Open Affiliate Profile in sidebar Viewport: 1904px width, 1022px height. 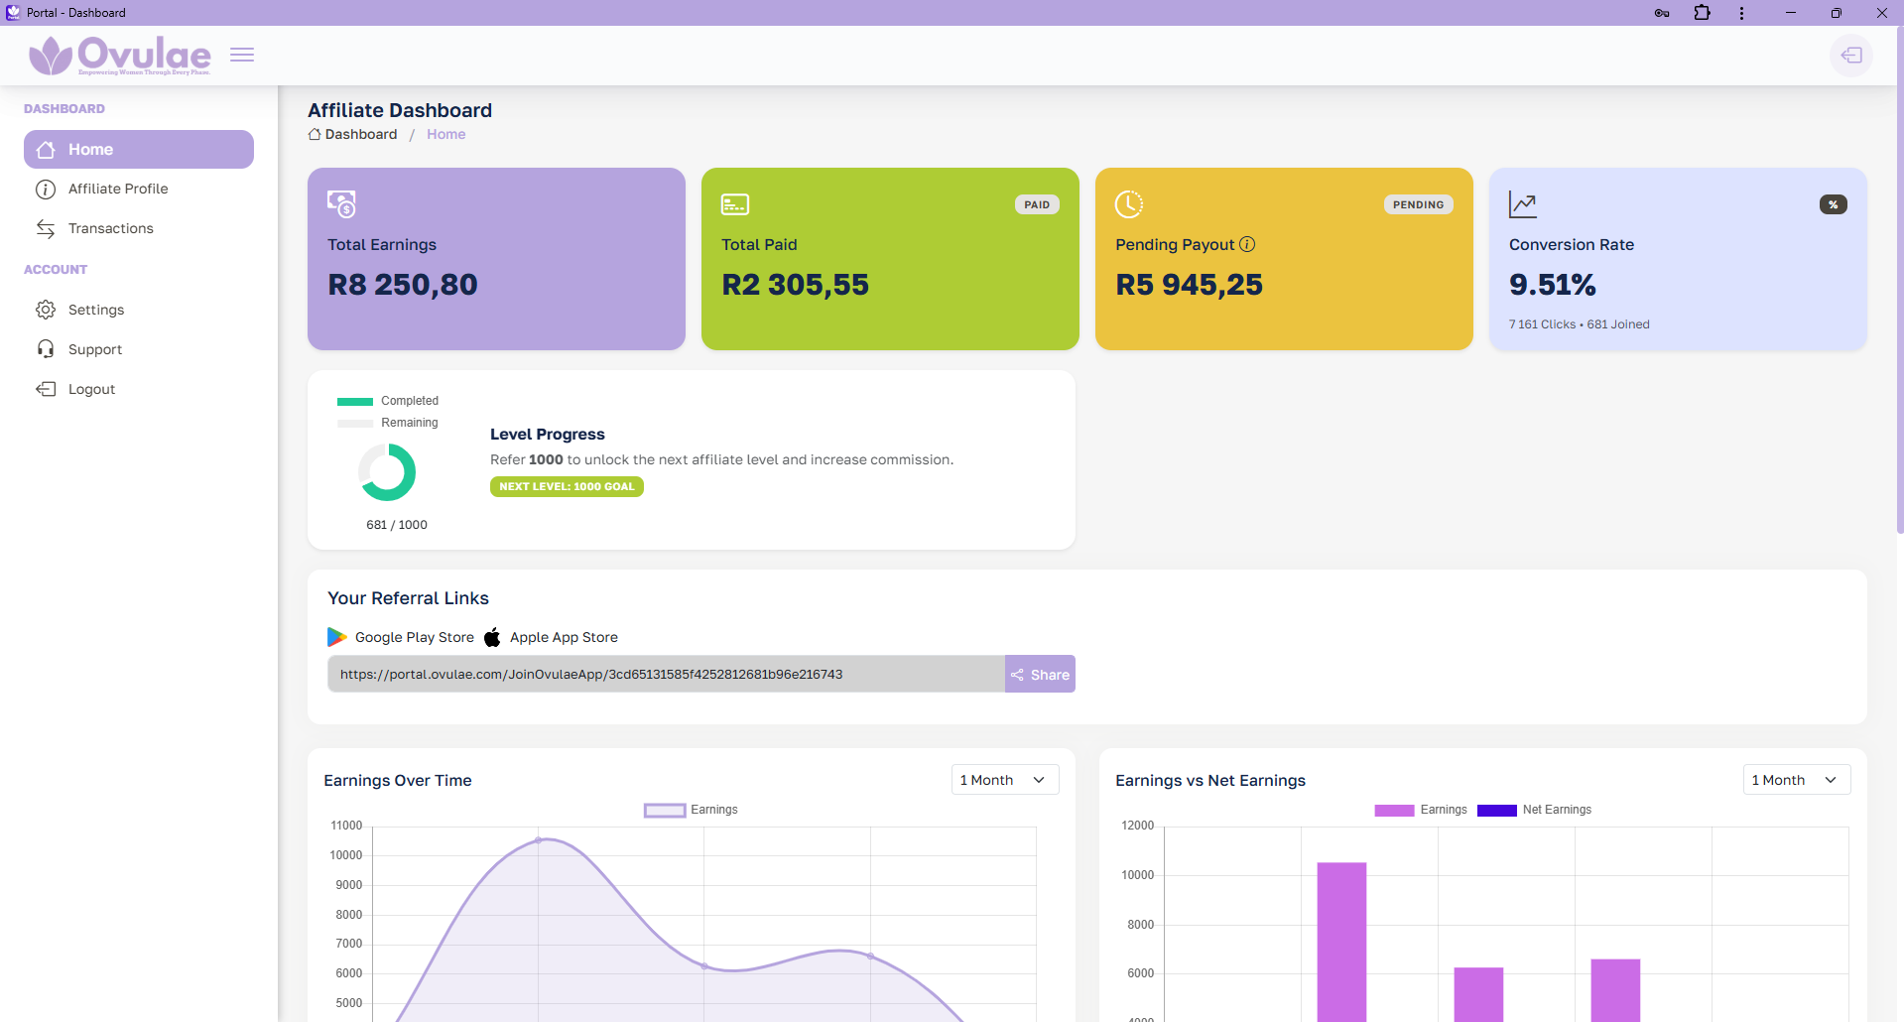click(118, 189)
